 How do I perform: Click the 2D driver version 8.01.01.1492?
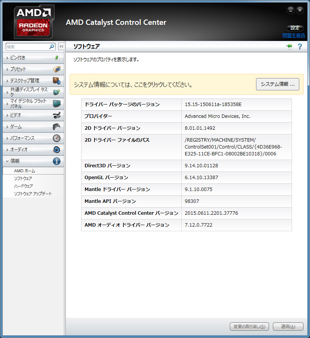(200, 128)
